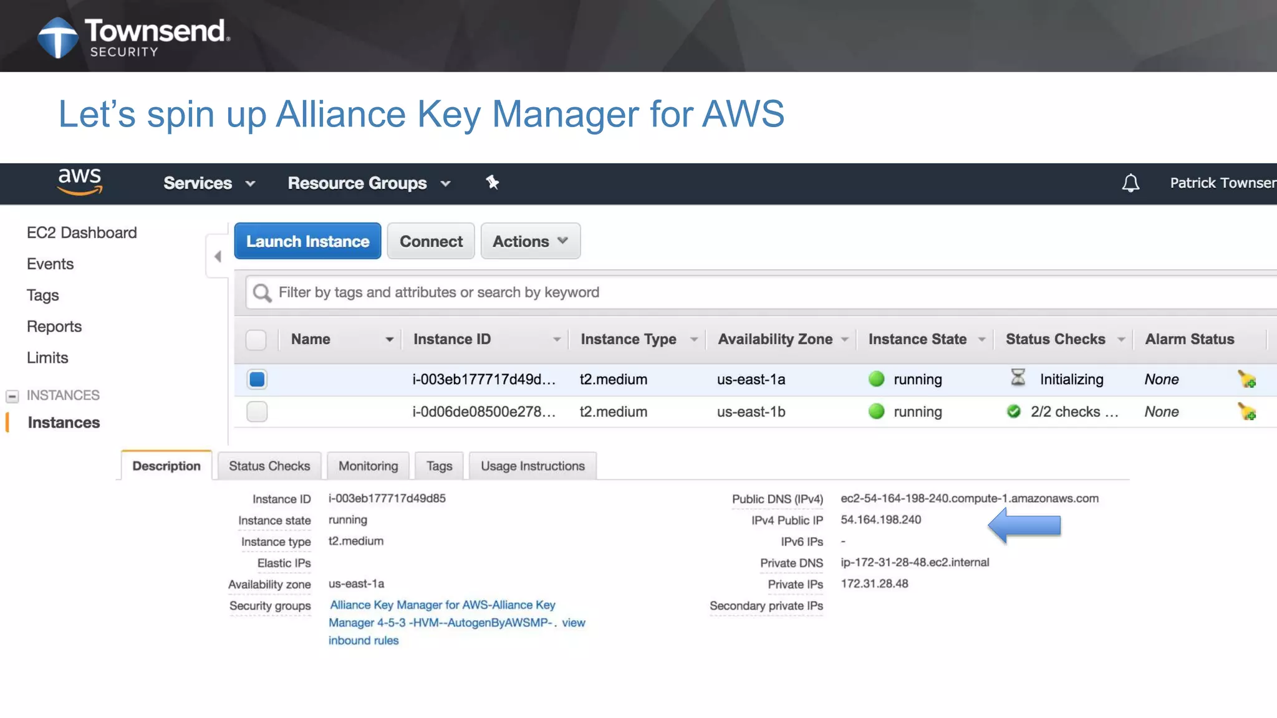Click the Townsend Security logo
Screen dimensions: 1277x718
133,37
